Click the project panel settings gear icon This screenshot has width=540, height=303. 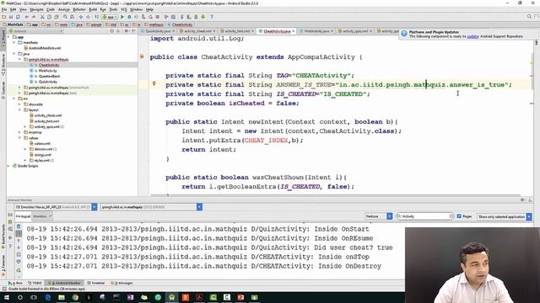point(127,31)
